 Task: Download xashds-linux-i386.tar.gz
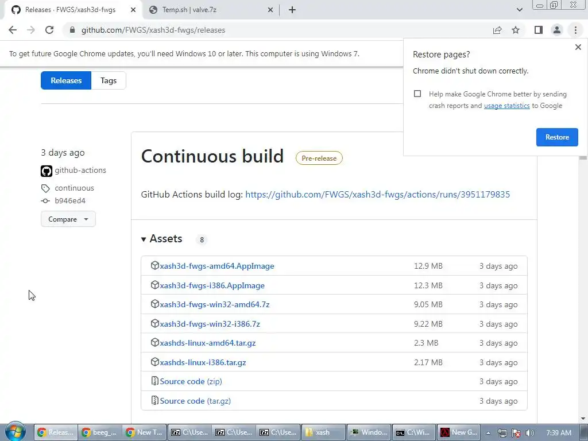(x=203, y=362)
